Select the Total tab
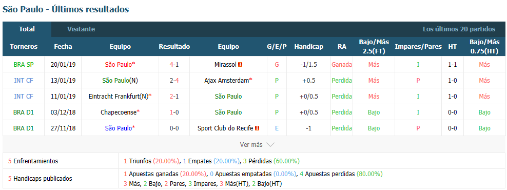The height and width of the screenshot is (190, 507). point(27,29)
